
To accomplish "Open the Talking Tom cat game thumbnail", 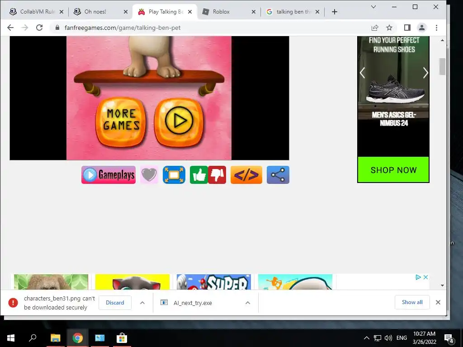I will 132,282.
